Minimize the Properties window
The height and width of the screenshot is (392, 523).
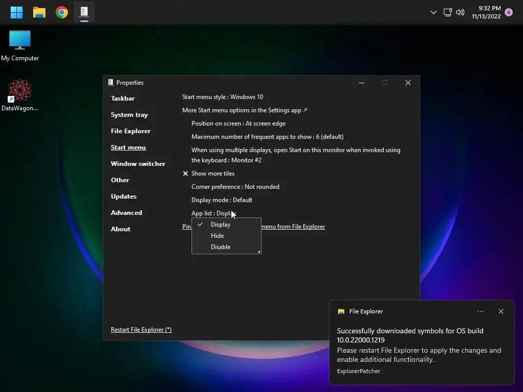(361, 83)
